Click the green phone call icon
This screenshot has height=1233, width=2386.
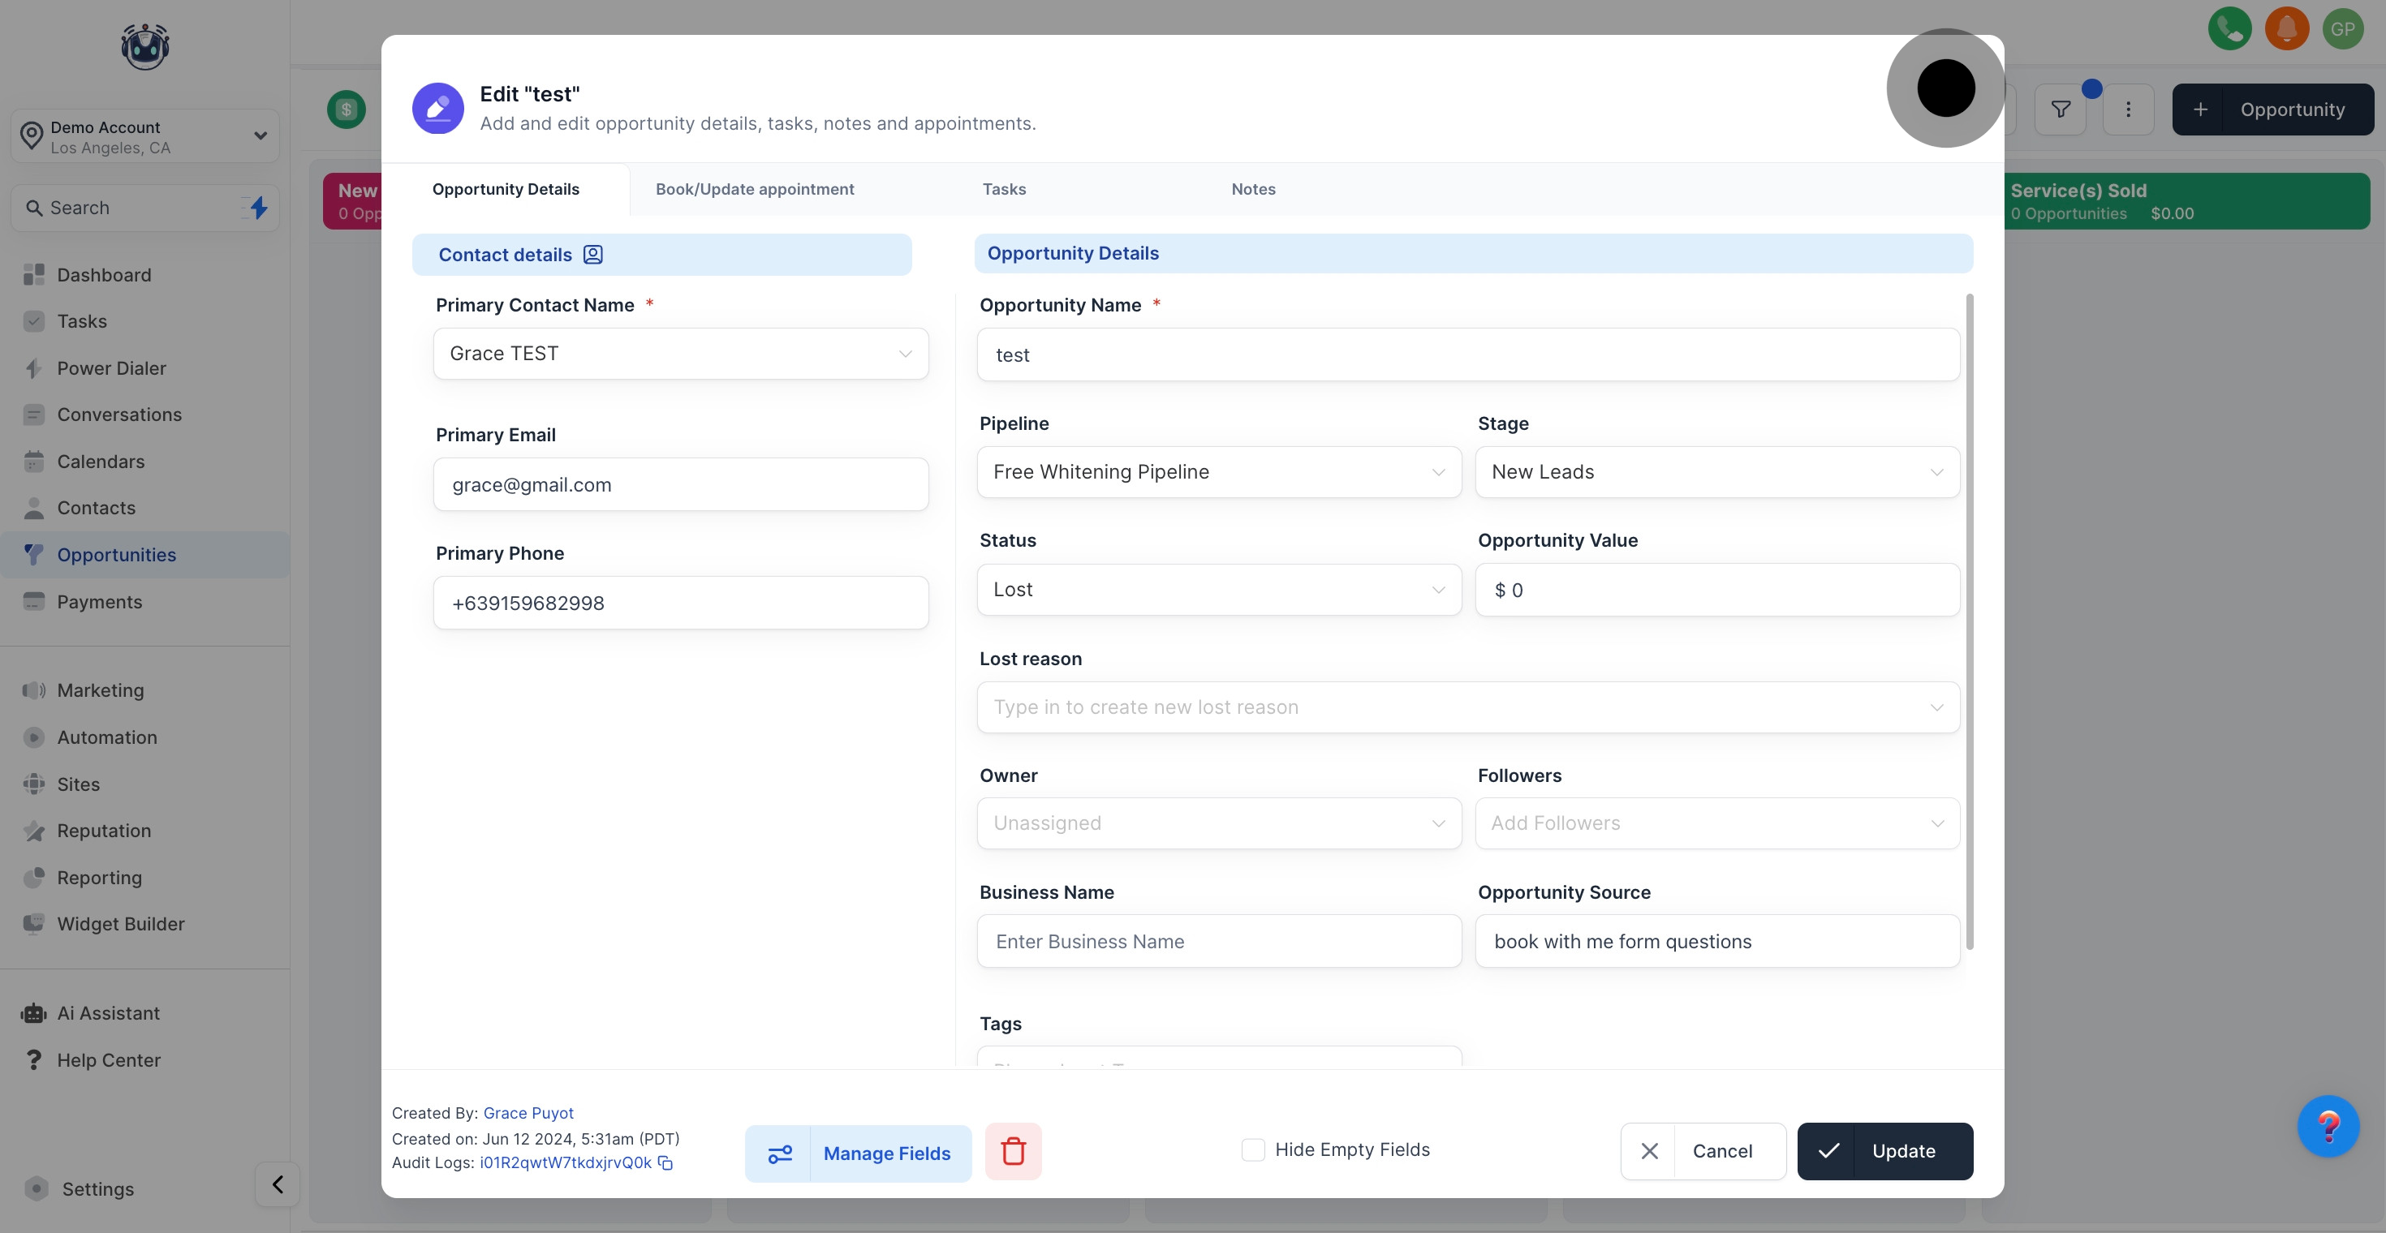(x=2229, y=28)
